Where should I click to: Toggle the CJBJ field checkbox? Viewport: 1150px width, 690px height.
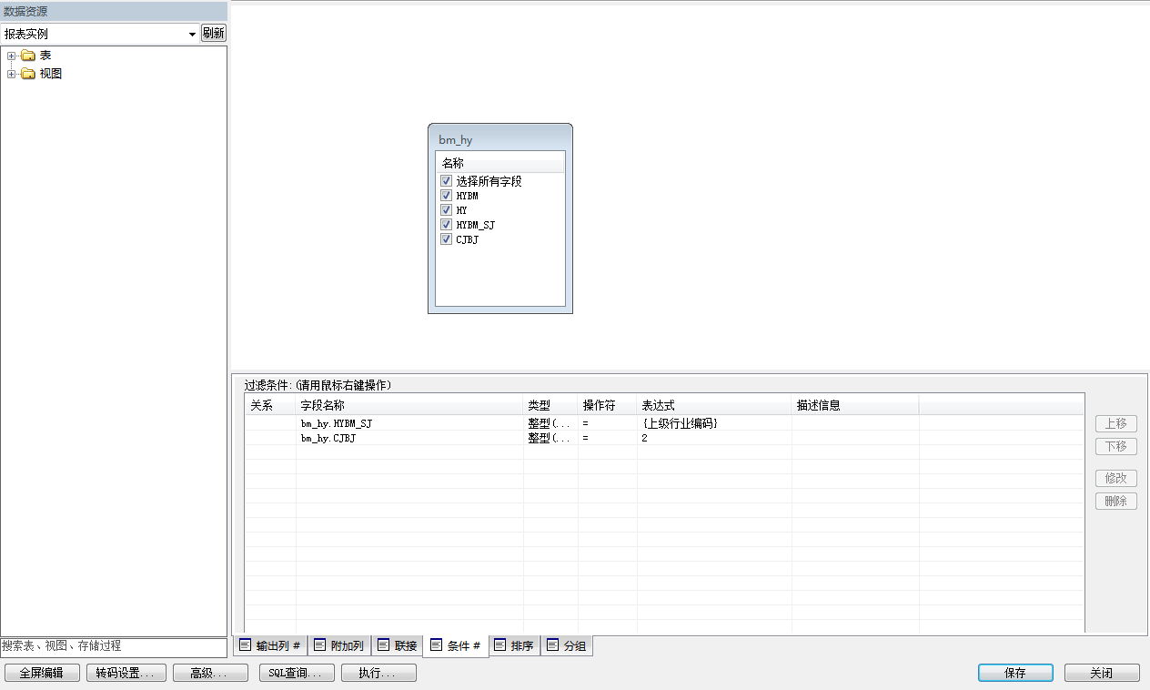(x=446, y=239)
